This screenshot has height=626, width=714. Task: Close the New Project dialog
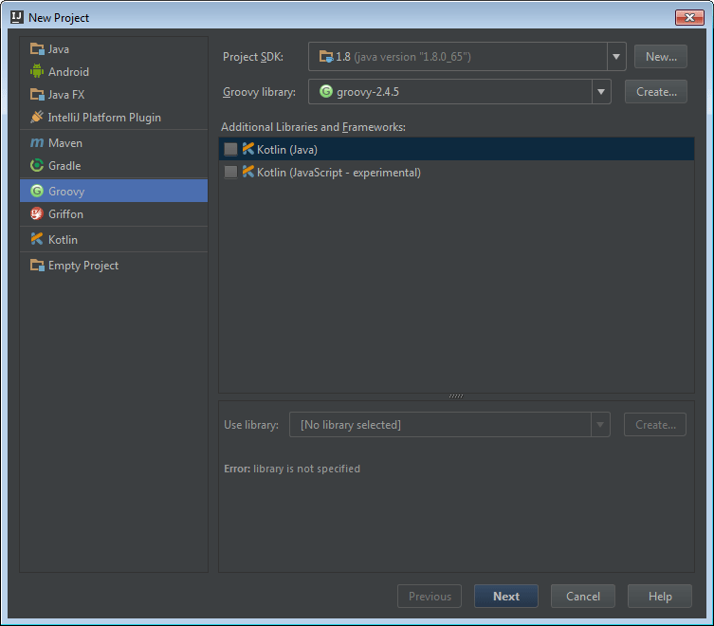point(689,17)
